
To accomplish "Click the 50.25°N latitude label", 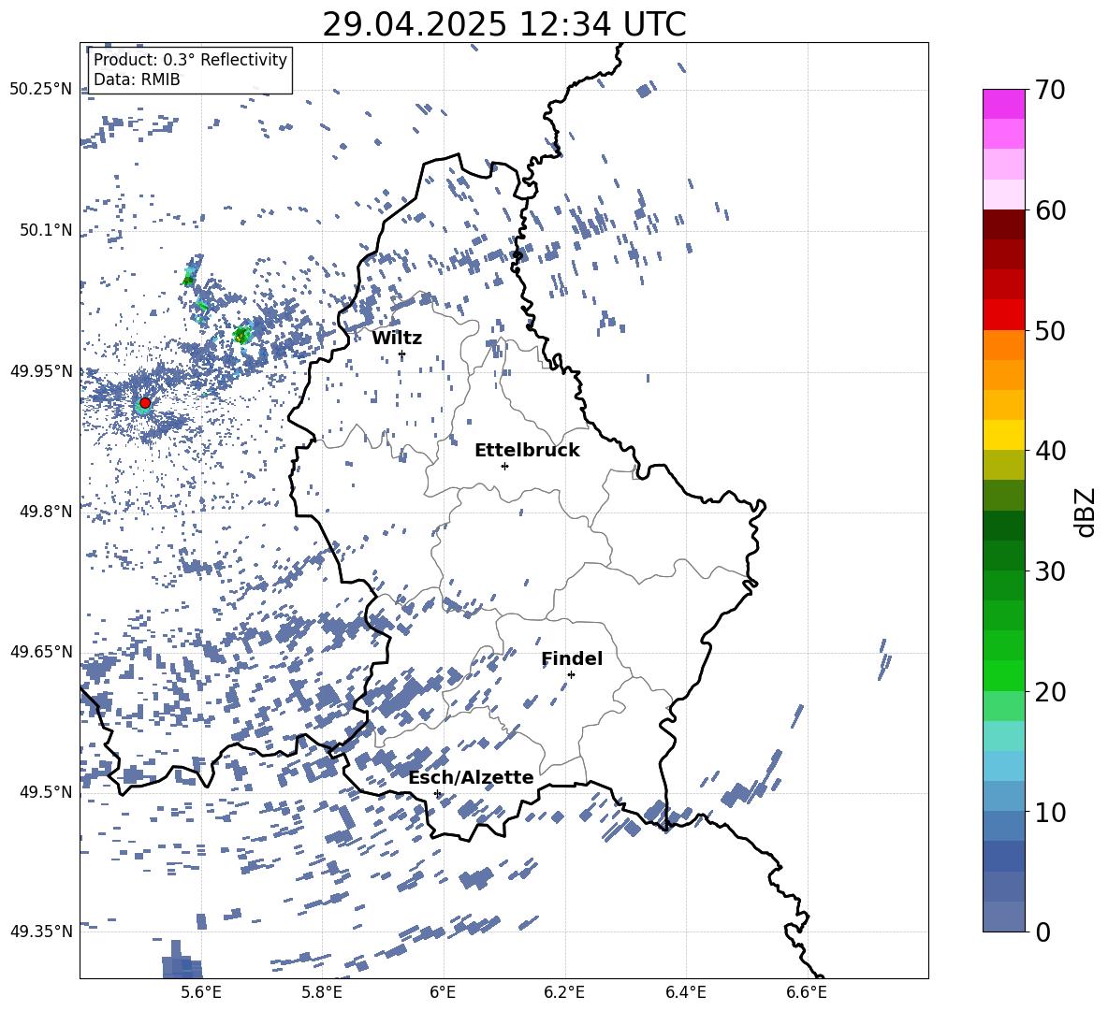I will click(x=41, y=90).
